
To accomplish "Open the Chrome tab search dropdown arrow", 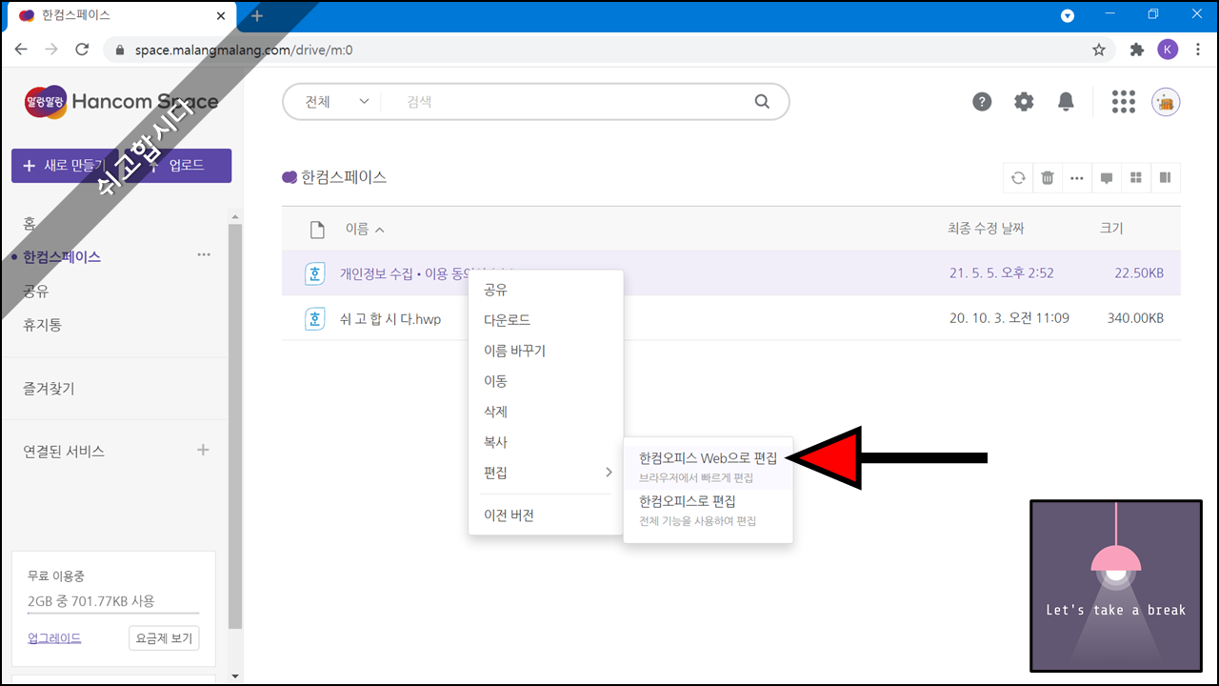I will 1068,16.
